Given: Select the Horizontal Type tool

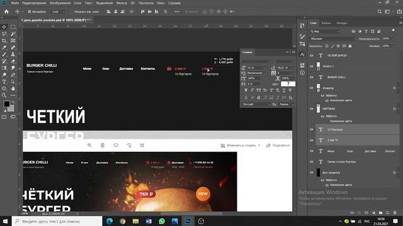Looking at the screenshot, I should [4, 82].
